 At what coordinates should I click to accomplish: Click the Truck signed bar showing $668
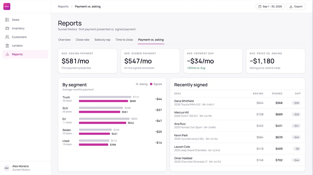(x=103, y=101)
